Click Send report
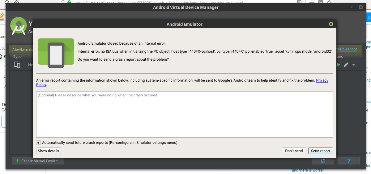371x174 pixels. pos(321,151)
